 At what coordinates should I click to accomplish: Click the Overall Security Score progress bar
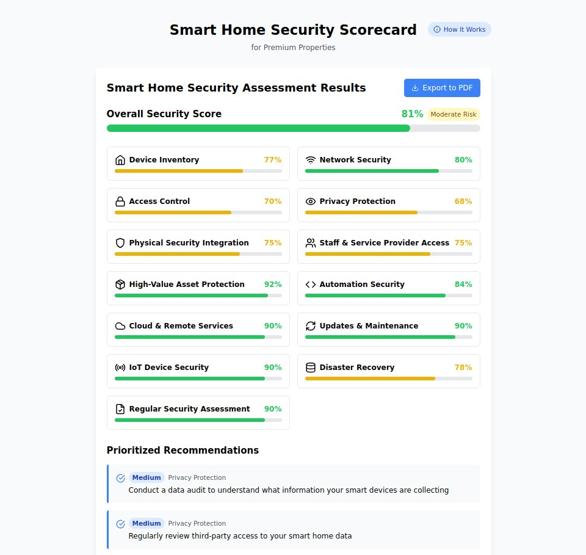coord(293,128)
